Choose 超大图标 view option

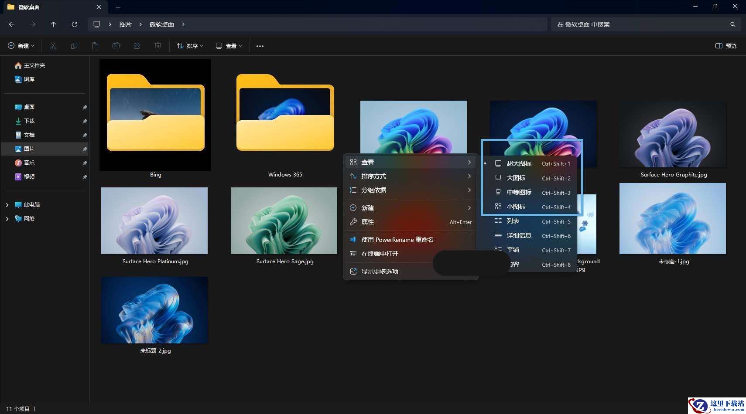(x=532, y=163)
